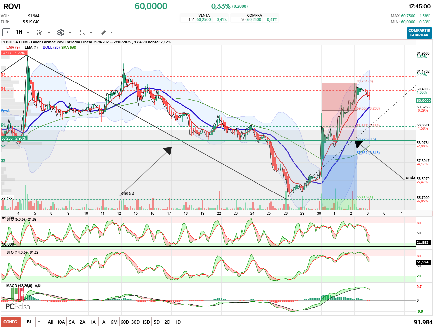This screenshot has width=437, height=329.
Task: Open the add indicator icon
Action: [82, 32]
